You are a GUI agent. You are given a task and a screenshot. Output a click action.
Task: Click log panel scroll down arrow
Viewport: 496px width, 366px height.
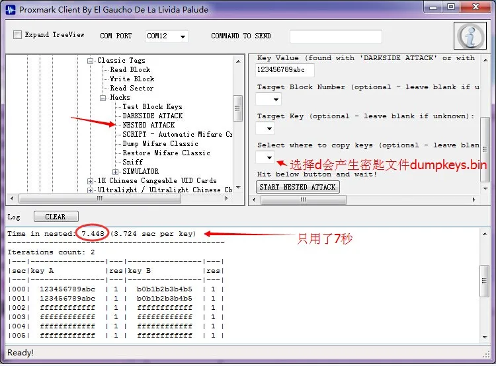point(485,337)
